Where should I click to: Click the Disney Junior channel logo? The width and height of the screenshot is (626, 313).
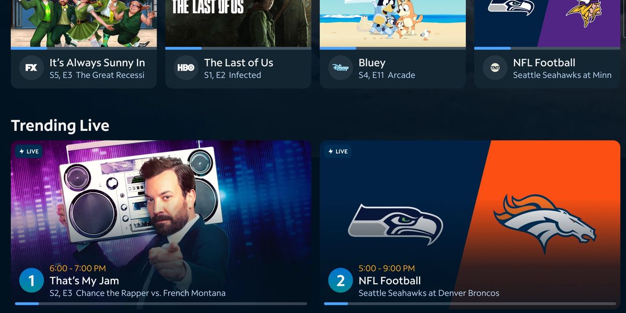click(340, 68)
